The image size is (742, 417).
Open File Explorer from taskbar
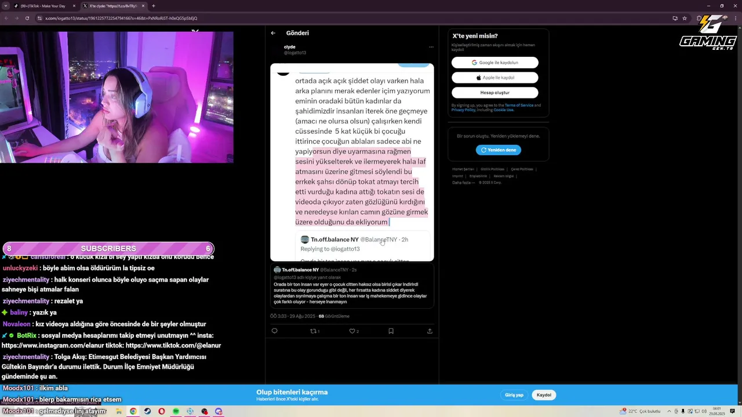[x=119, y=411]
